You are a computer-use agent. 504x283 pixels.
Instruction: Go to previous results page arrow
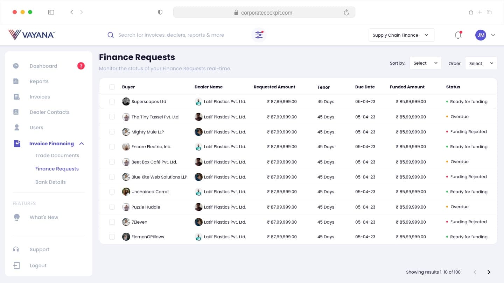(x=475, y=272)
